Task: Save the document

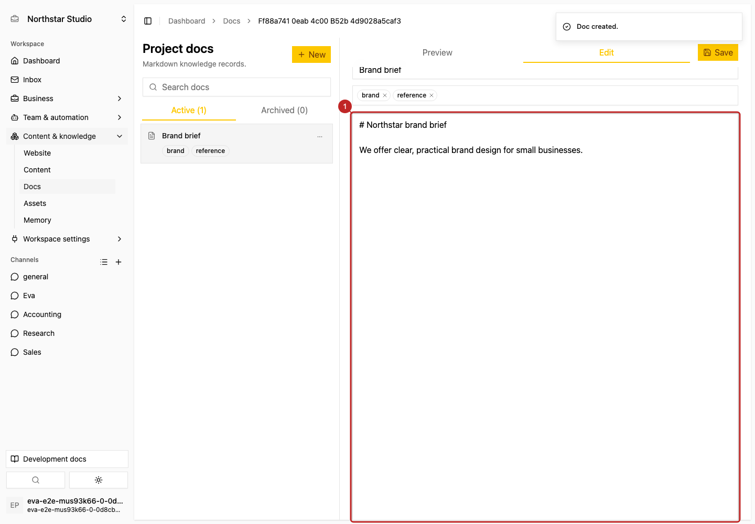Action: coord(718,52)
